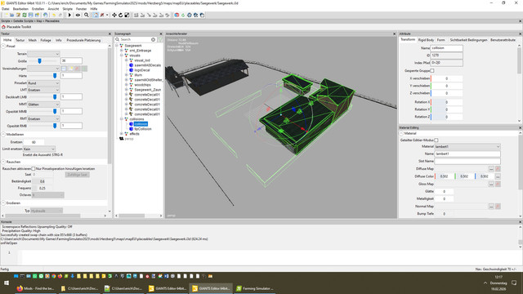
Task: Toggle Gesperrte Gruppe checkbox
Action: [432, 71]
